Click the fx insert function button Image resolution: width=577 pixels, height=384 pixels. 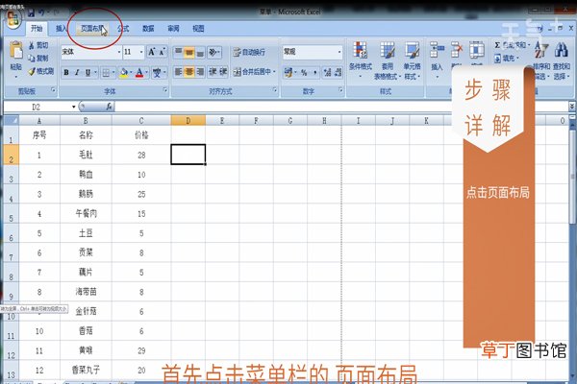[x=110, y=107]
